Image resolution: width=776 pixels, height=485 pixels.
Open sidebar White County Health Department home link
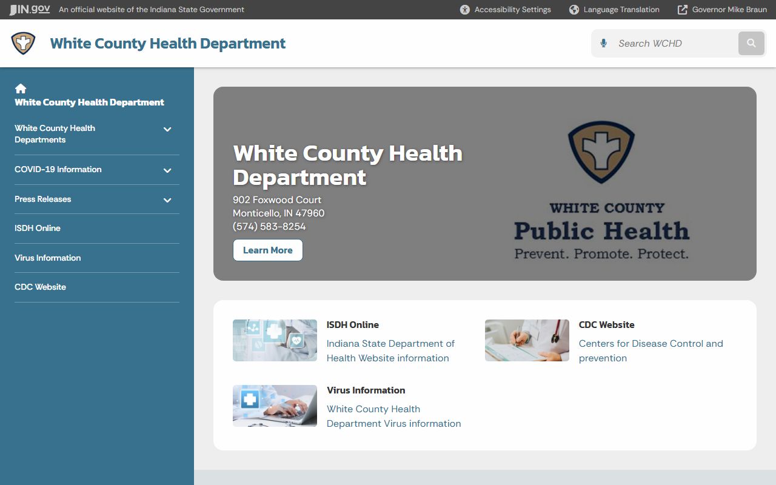89,102
